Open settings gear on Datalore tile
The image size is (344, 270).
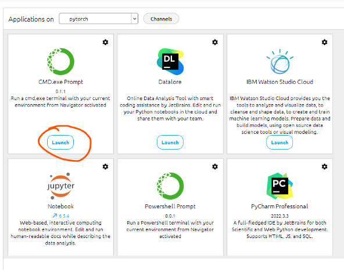pyautogui.click(x=215, y=42)
